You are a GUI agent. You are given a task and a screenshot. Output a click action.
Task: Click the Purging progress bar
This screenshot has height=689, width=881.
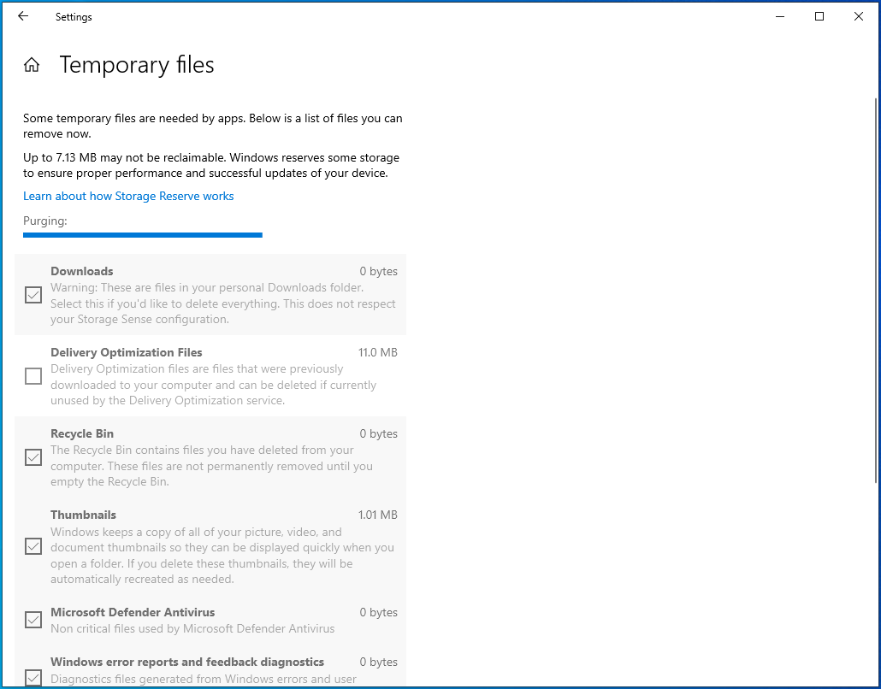point(143,234)
